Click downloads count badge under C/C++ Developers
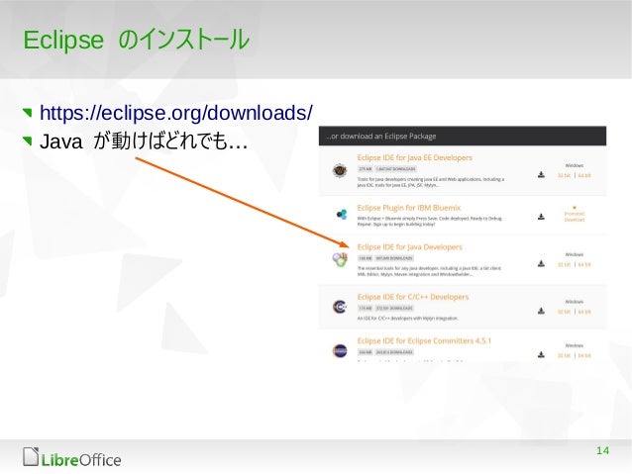 click(x=394, y=308)
